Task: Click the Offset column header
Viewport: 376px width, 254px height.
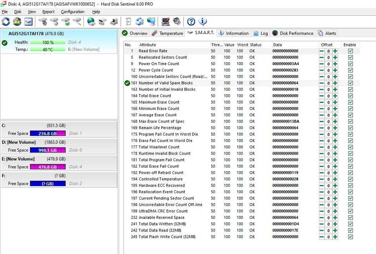Action: pyautogui.click(x=329, y=45)
